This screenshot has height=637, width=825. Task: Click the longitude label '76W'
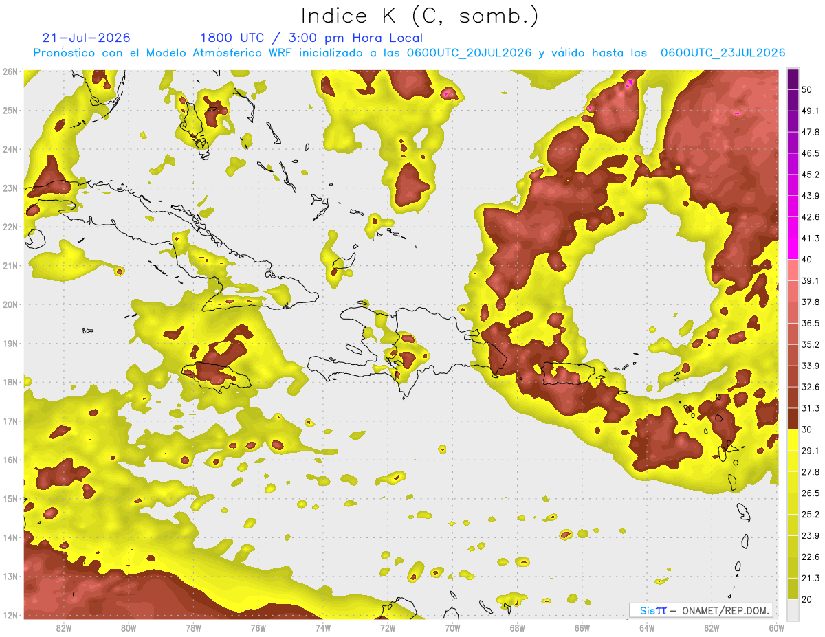(x=258, y=627)
